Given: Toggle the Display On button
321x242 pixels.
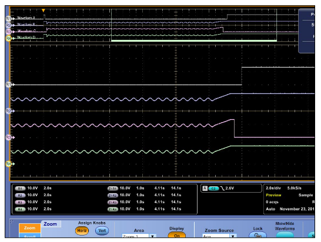Looking at the screenshot, I should tap(177, 235).
